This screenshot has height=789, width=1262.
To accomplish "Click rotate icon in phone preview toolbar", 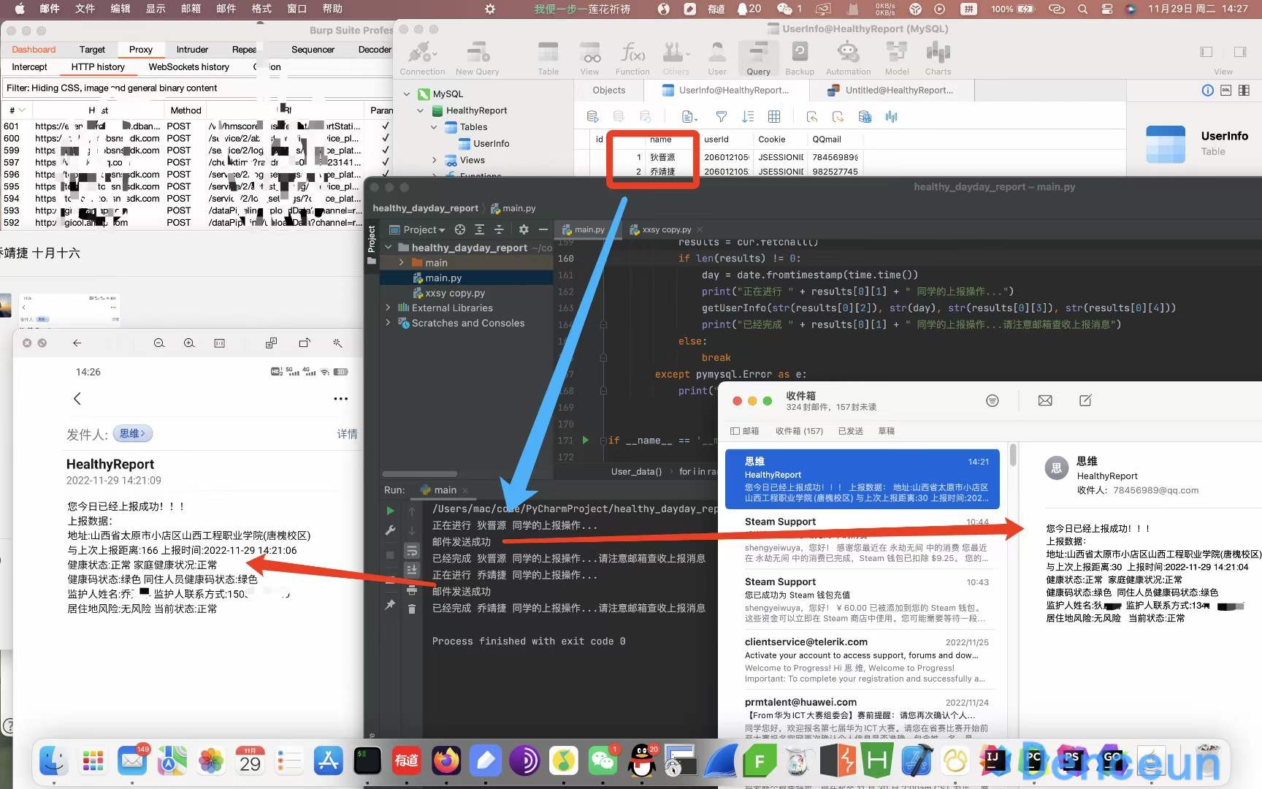I will [x=305, y=343].
